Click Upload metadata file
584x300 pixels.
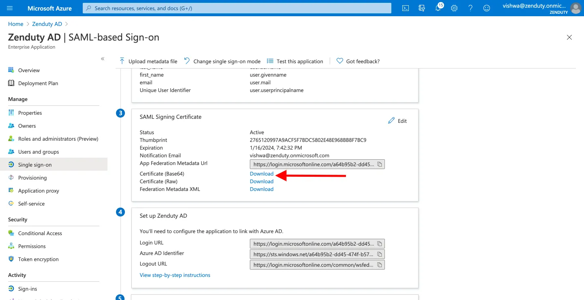coord(148,61)
